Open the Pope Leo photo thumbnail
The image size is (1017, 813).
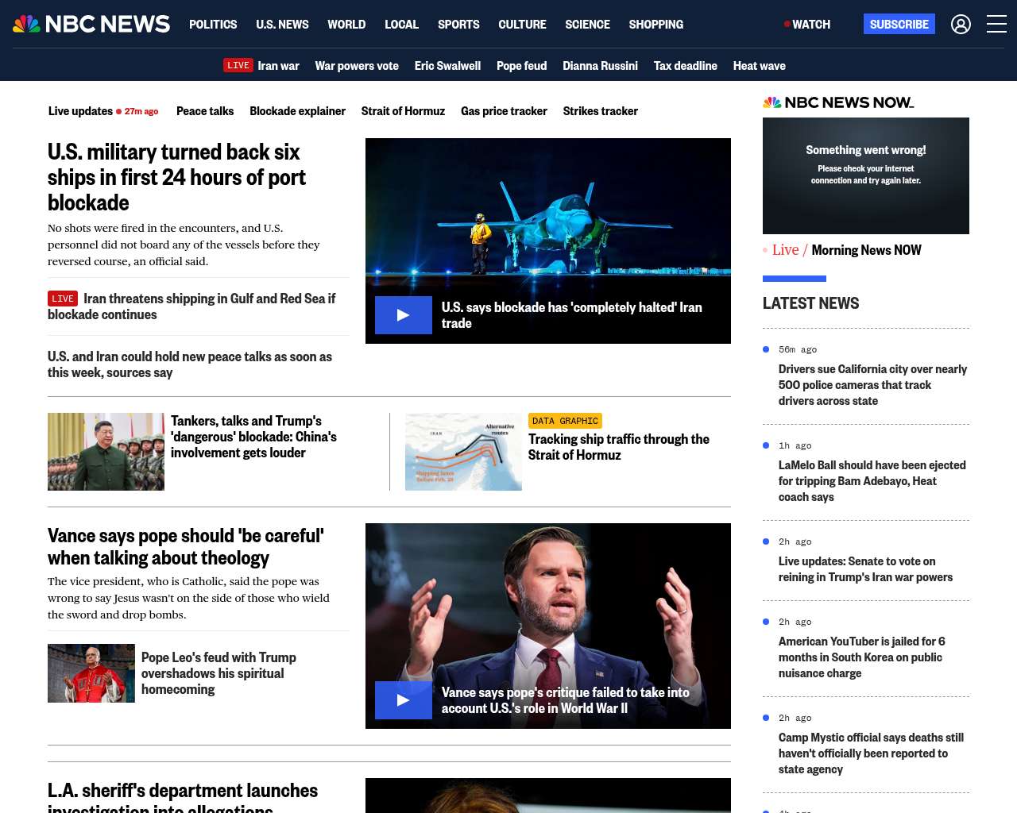tap(91, 673)
